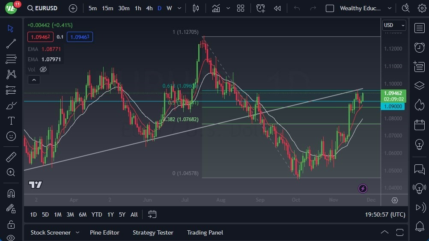Open the Fibonacci retracement tools
The height and width of the screenshot is (241, 429).
[11, 59]
